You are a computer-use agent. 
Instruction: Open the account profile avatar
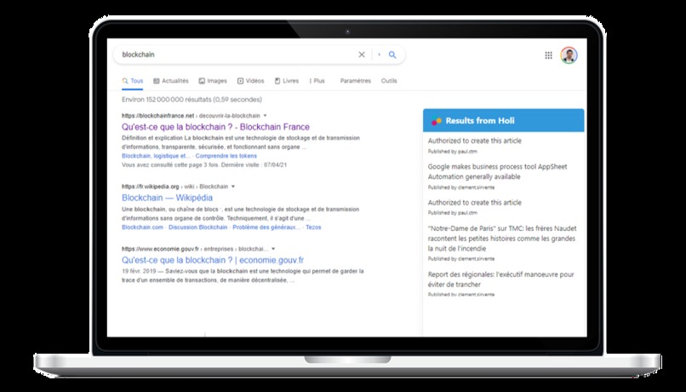coord(569,55)
